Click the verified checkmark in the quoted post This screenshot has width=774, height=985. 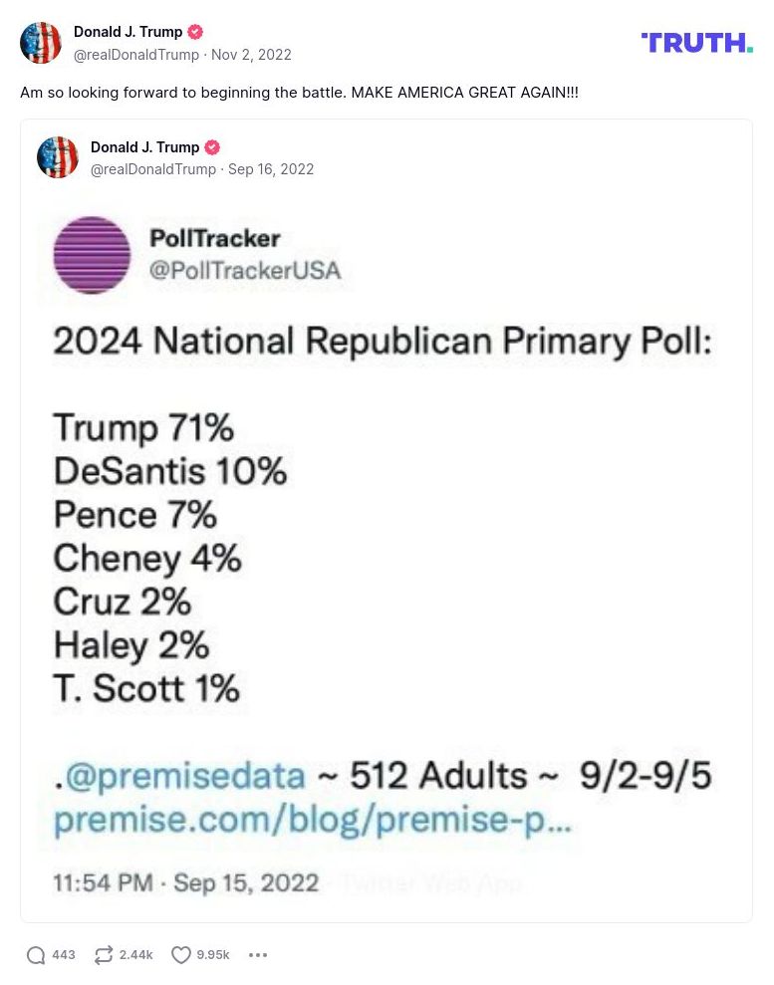[x=211, y=146]
